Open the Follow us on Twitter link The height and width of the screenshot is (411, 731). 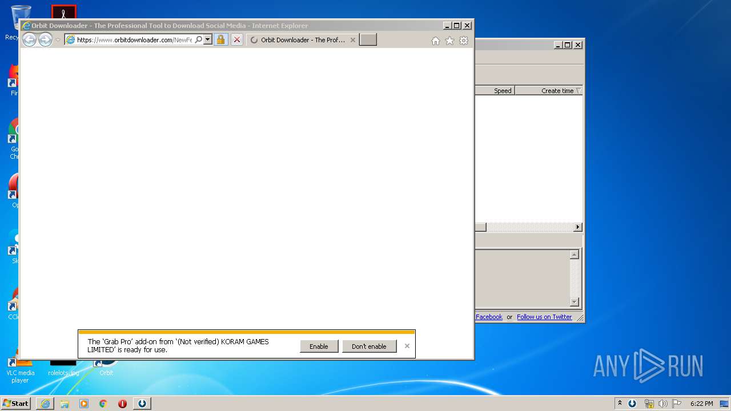coord(544,317)
